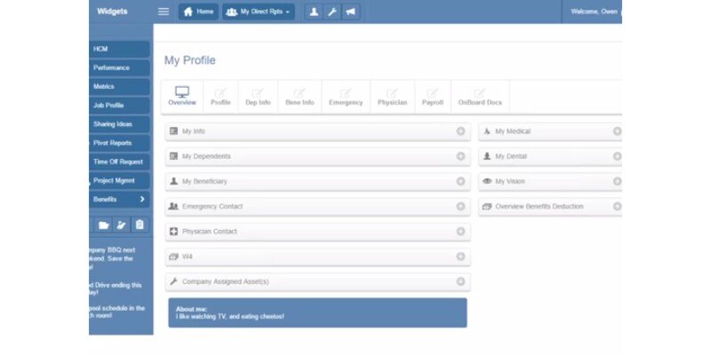Click the hamburger menu icon
Viewport: 711px width, 355px height.
click(x=163, y=12)
